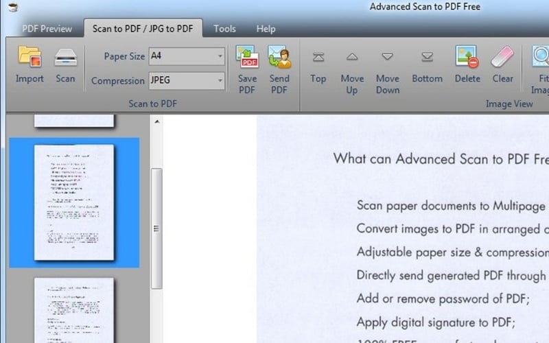
Task: Click 'Scan paper documents to Multipage' line
Action: click(451, 206)
